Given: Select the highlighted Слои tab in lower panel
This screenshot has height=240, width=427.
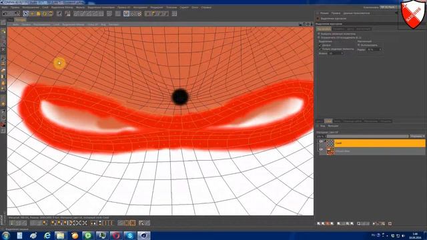Looking at the screenshot, I should pos(328,121).
